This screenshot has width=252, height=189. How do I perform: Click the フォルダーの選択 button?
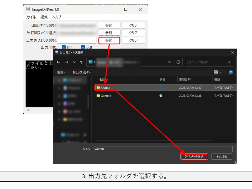194,156
